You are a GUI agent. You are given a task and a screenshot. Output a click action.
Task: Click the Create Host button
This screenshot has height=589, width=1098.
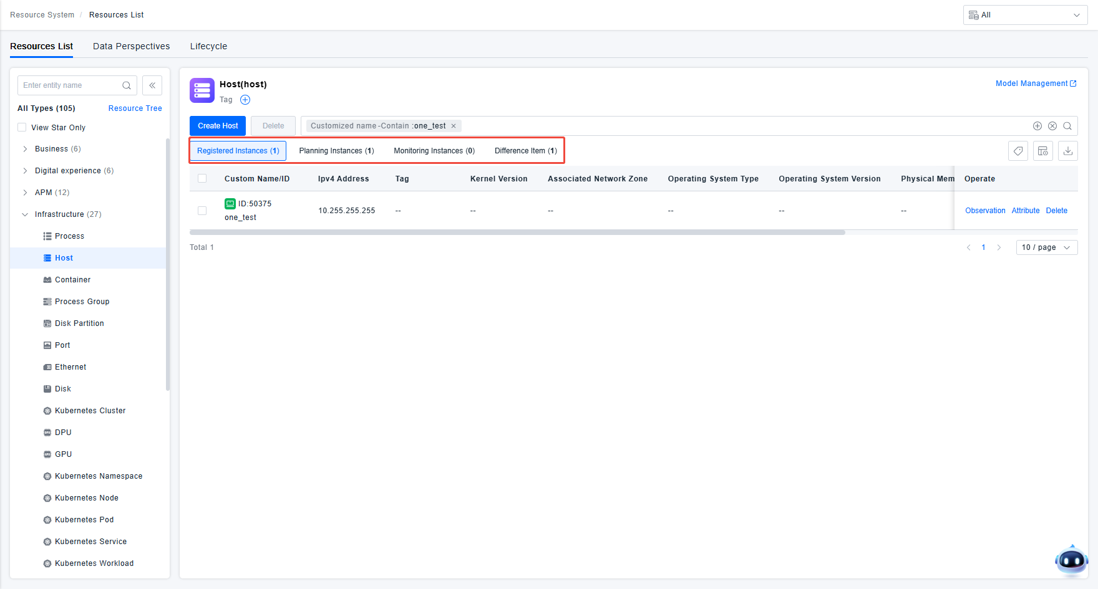(x=218, y=126)
